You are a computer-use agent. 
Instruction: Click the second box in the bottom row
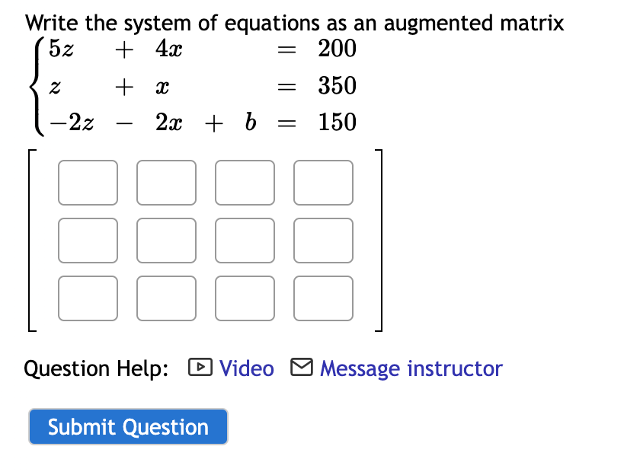pos(166,298)
